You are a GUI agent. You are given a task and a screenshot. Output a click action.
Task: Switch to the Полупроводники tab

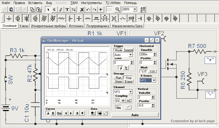click(x=98, y=26)
